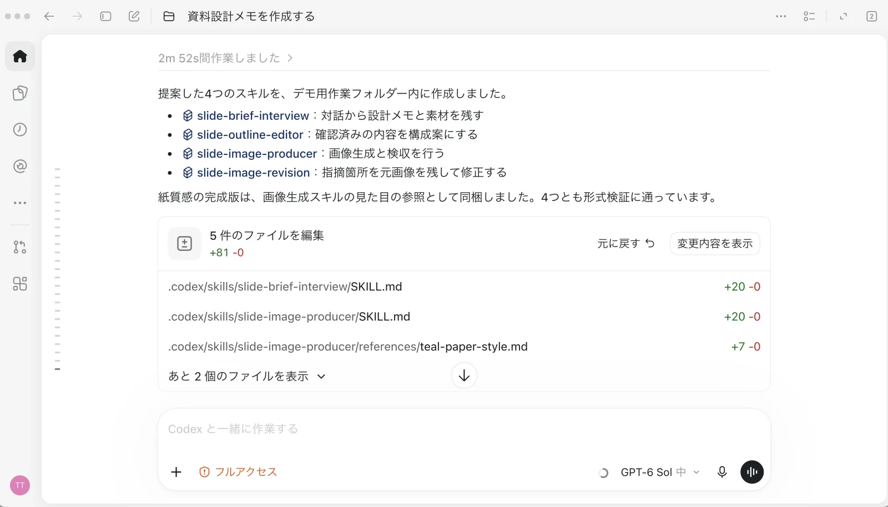Click the +81 -0 change count
Image resolution: width=888 pixels, height=507 pixels.
click(x=226, y=253)
